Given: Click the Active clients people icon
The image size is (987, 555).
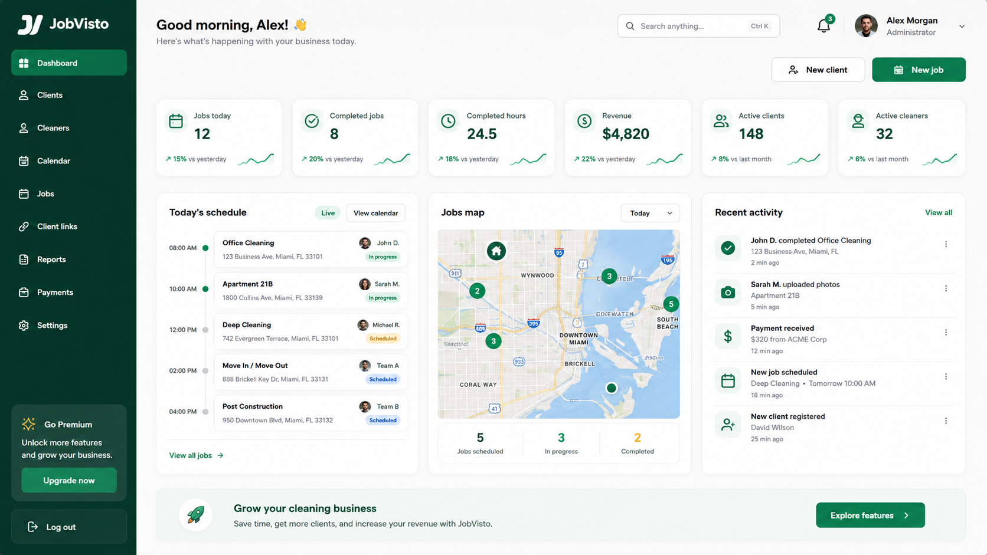Looking at the screenshot, I should click(x=721, y=121).
